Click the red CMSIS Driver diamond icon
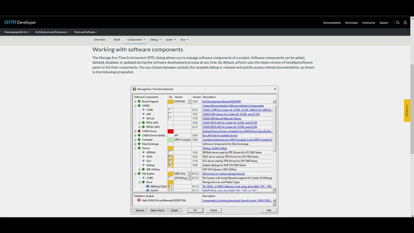Viewport: 414px width, 233px height. point(139,131)
